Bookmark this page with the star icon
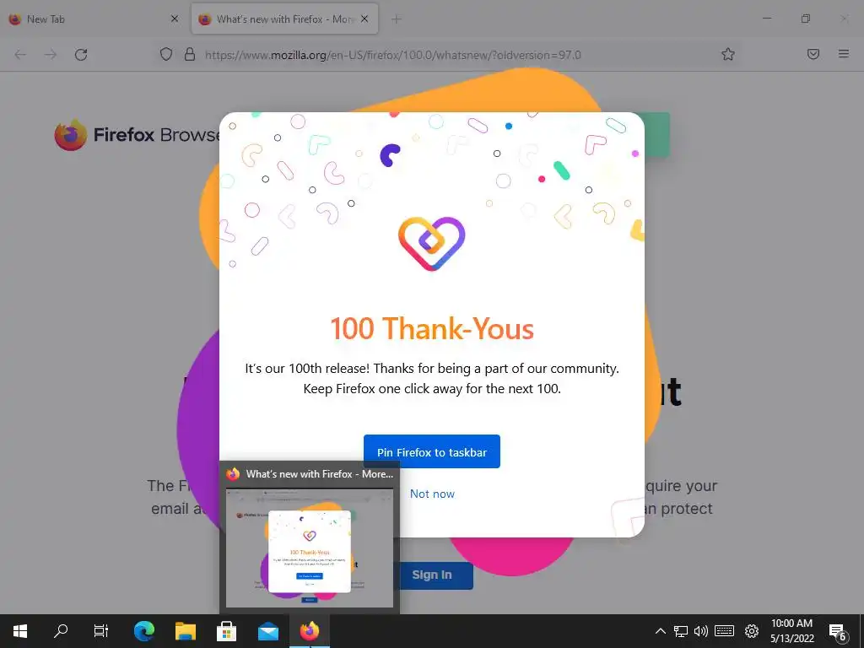Viewport: 864px width, 648px height. pos(728,54)
